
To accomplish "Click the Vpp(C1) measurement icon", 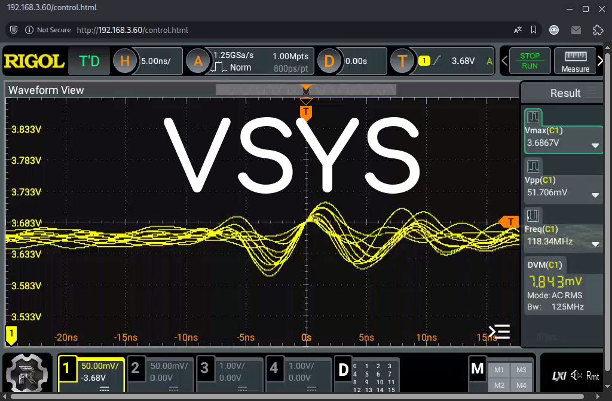I will [x=533, y=166].
